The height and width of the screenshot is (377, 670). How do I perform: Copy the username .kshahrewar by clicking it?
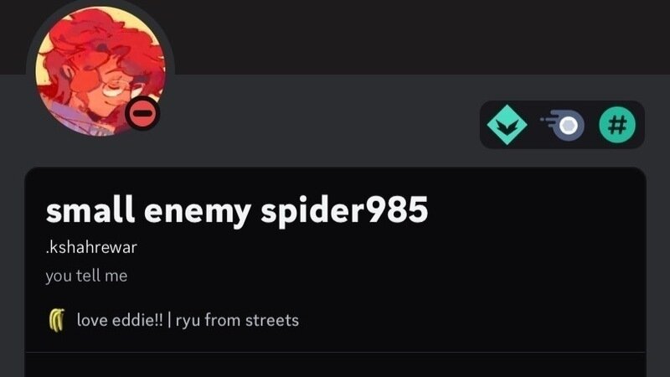click(91, 247)
